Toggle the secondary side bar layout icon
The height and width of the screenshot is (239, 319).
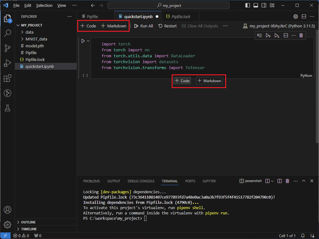tap(264, 6)
